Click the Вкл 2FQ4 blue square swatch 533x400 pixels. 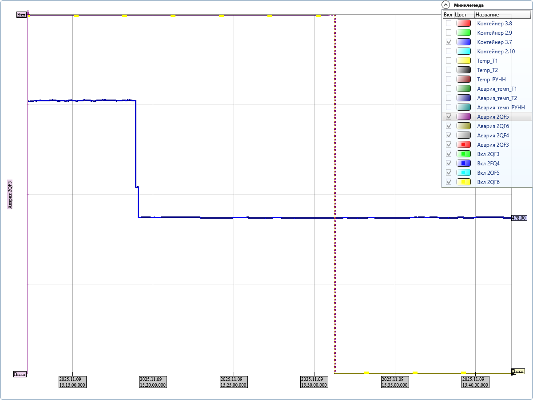(464, 163)
